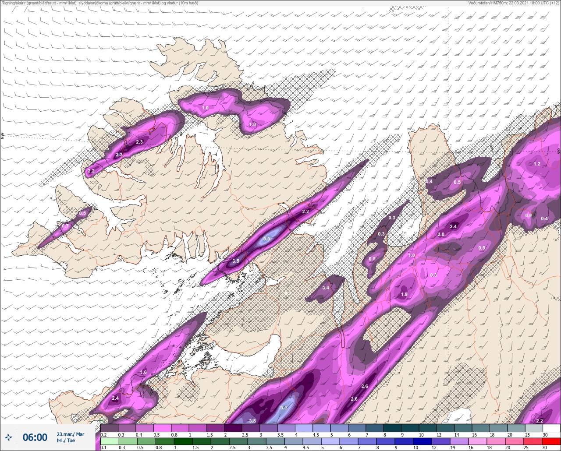This screenshot has width=561, height=451.
Task: Click the 3.3 precipitation value on the map
Action: coord(119,155)
